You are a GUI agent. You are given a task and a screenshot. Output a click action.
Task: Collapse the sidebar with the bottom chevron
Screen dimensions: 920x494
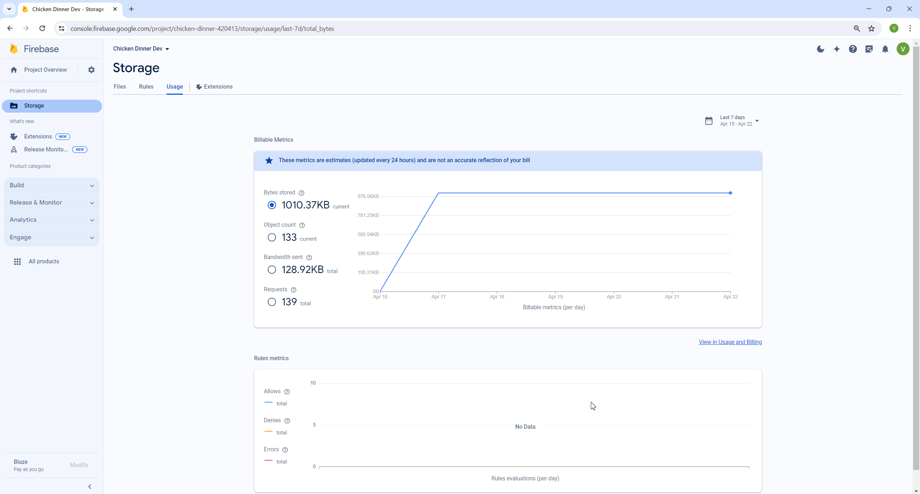coord(89,486)
